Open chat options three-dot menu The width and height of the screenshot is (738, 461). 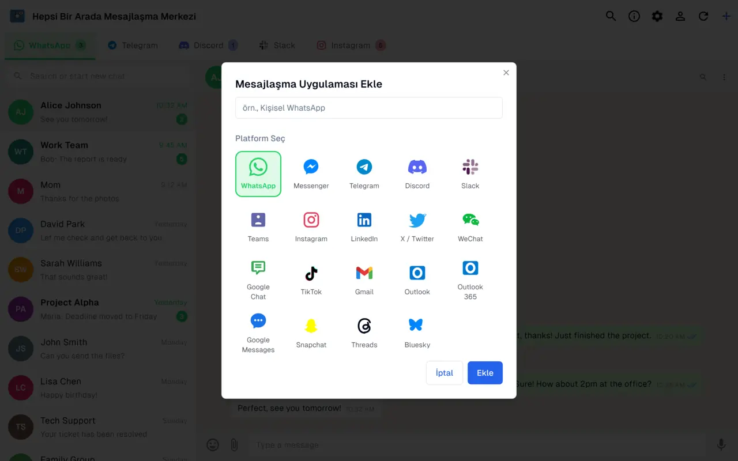coord(724,77)
